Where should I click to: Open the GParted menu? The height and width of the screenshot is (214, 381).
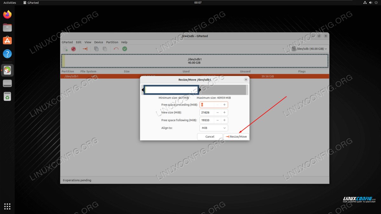point(67,42)
